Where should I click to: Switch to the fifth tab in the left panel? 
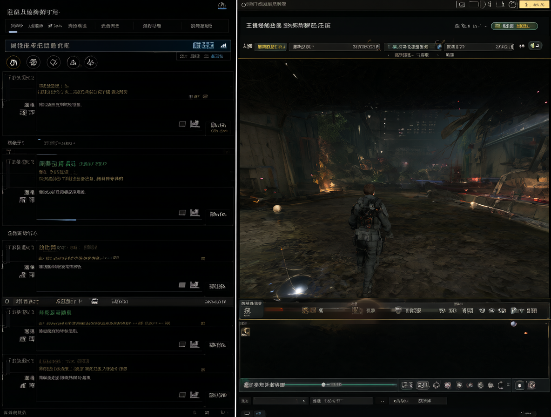[110, 26]
